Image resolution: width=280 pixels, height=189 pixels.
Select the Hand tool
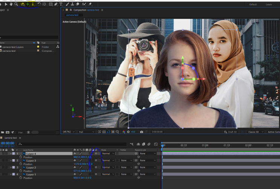[x=11, y=4]
